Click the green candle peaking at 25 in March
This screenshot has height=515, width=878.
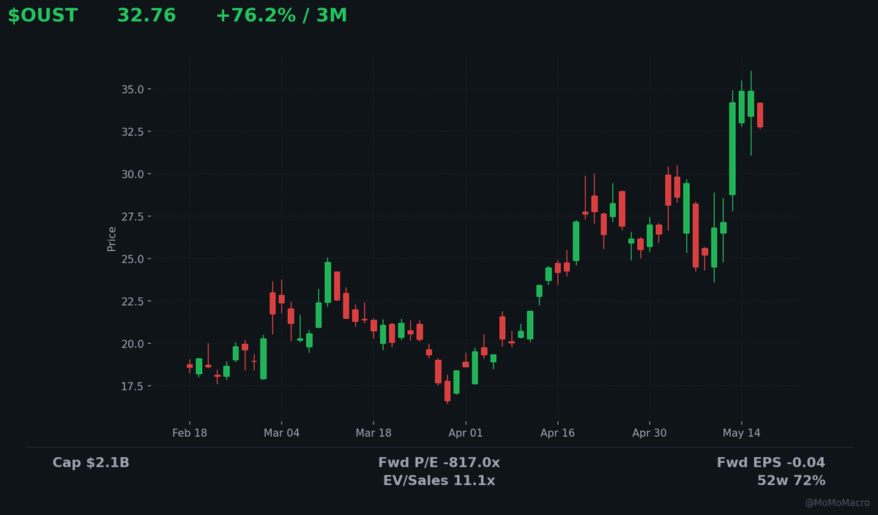(x=327, y=282)
